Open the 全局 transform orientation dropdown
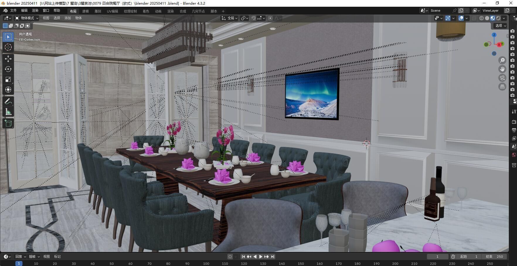 tap(229, 18)
